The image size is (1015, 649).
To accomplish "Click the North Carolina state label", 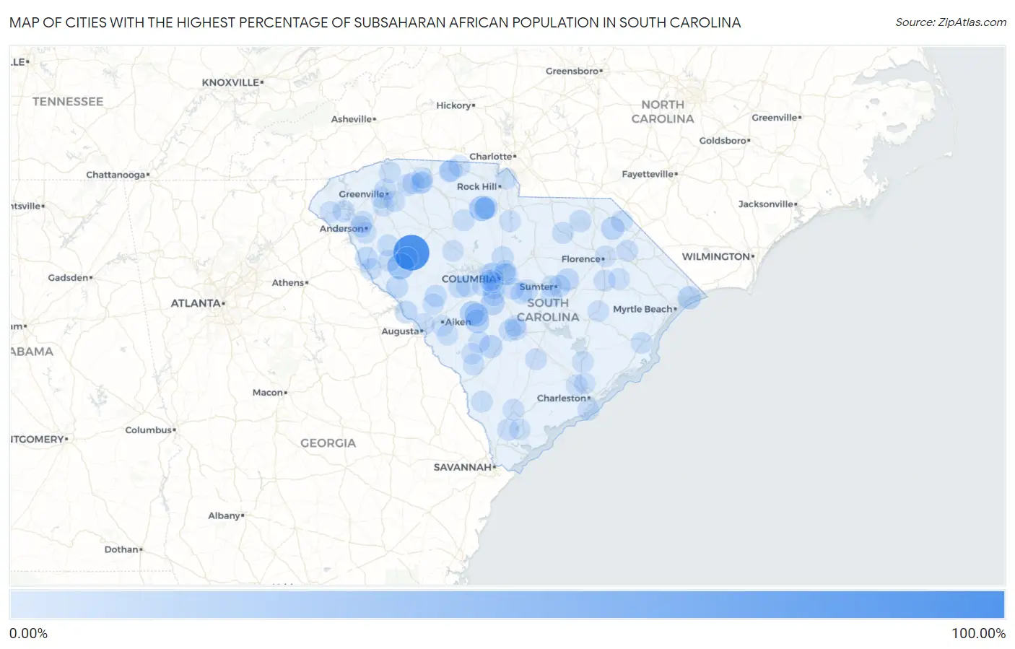I will click(x=663, y=112).
